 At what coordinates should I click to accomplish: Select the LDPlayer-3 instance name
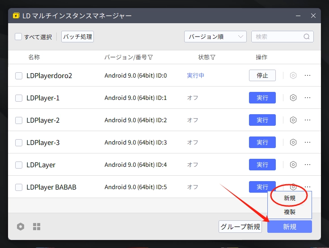(x=43, y=143)
